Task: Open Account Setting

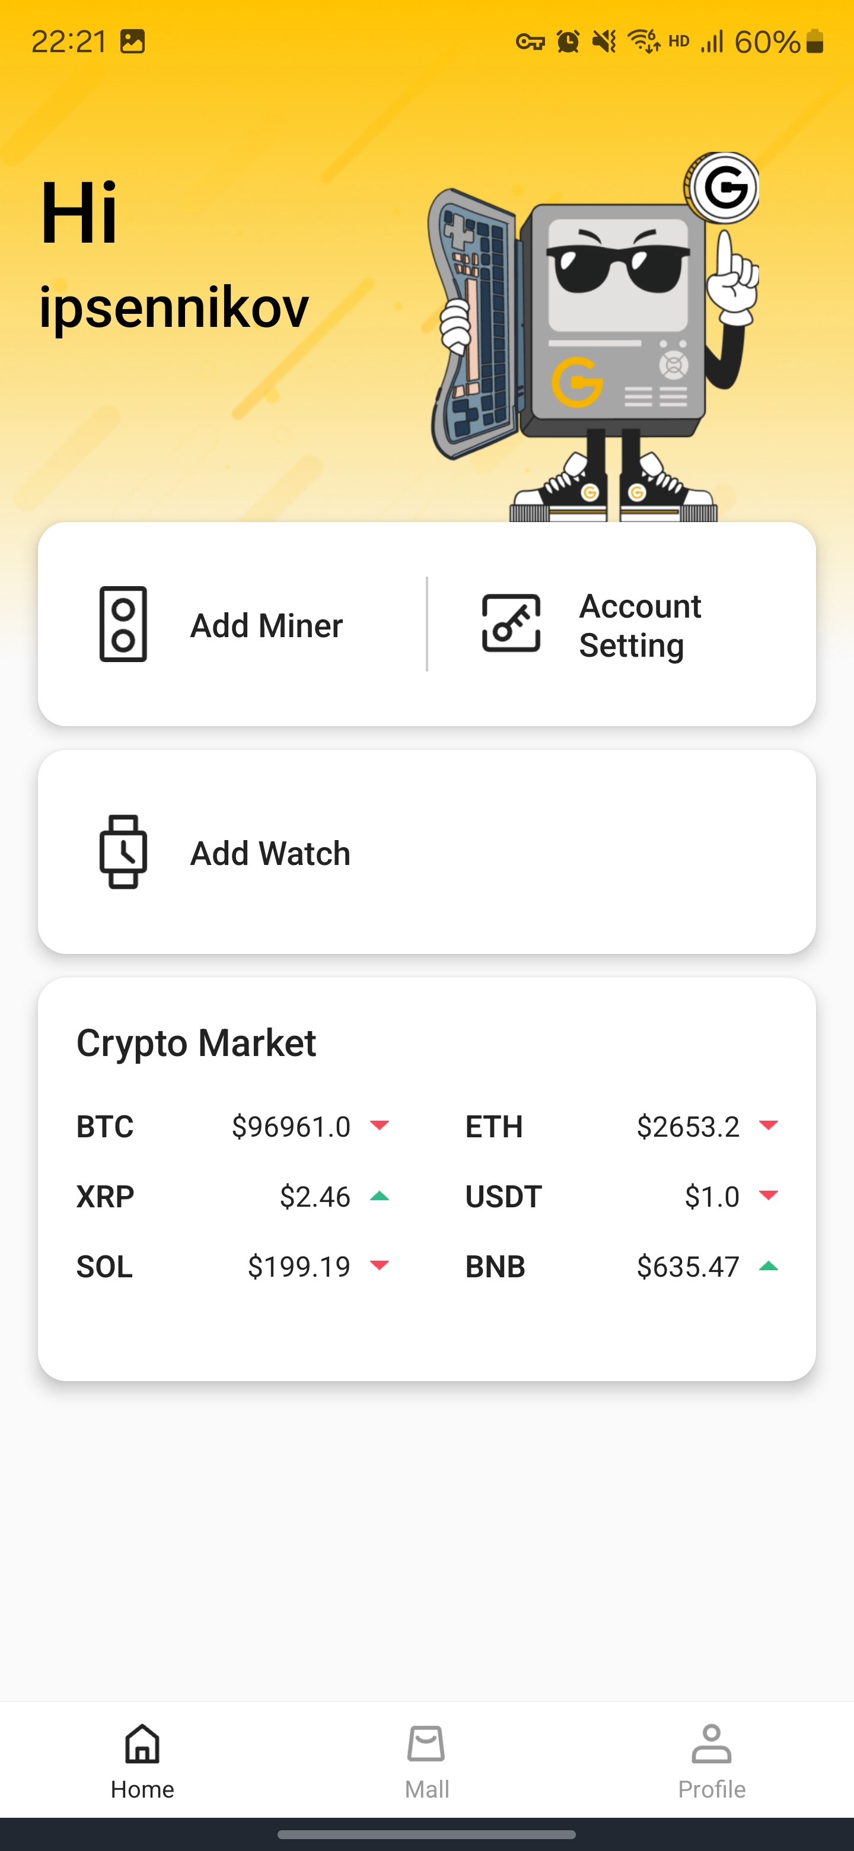Action: 639,625
